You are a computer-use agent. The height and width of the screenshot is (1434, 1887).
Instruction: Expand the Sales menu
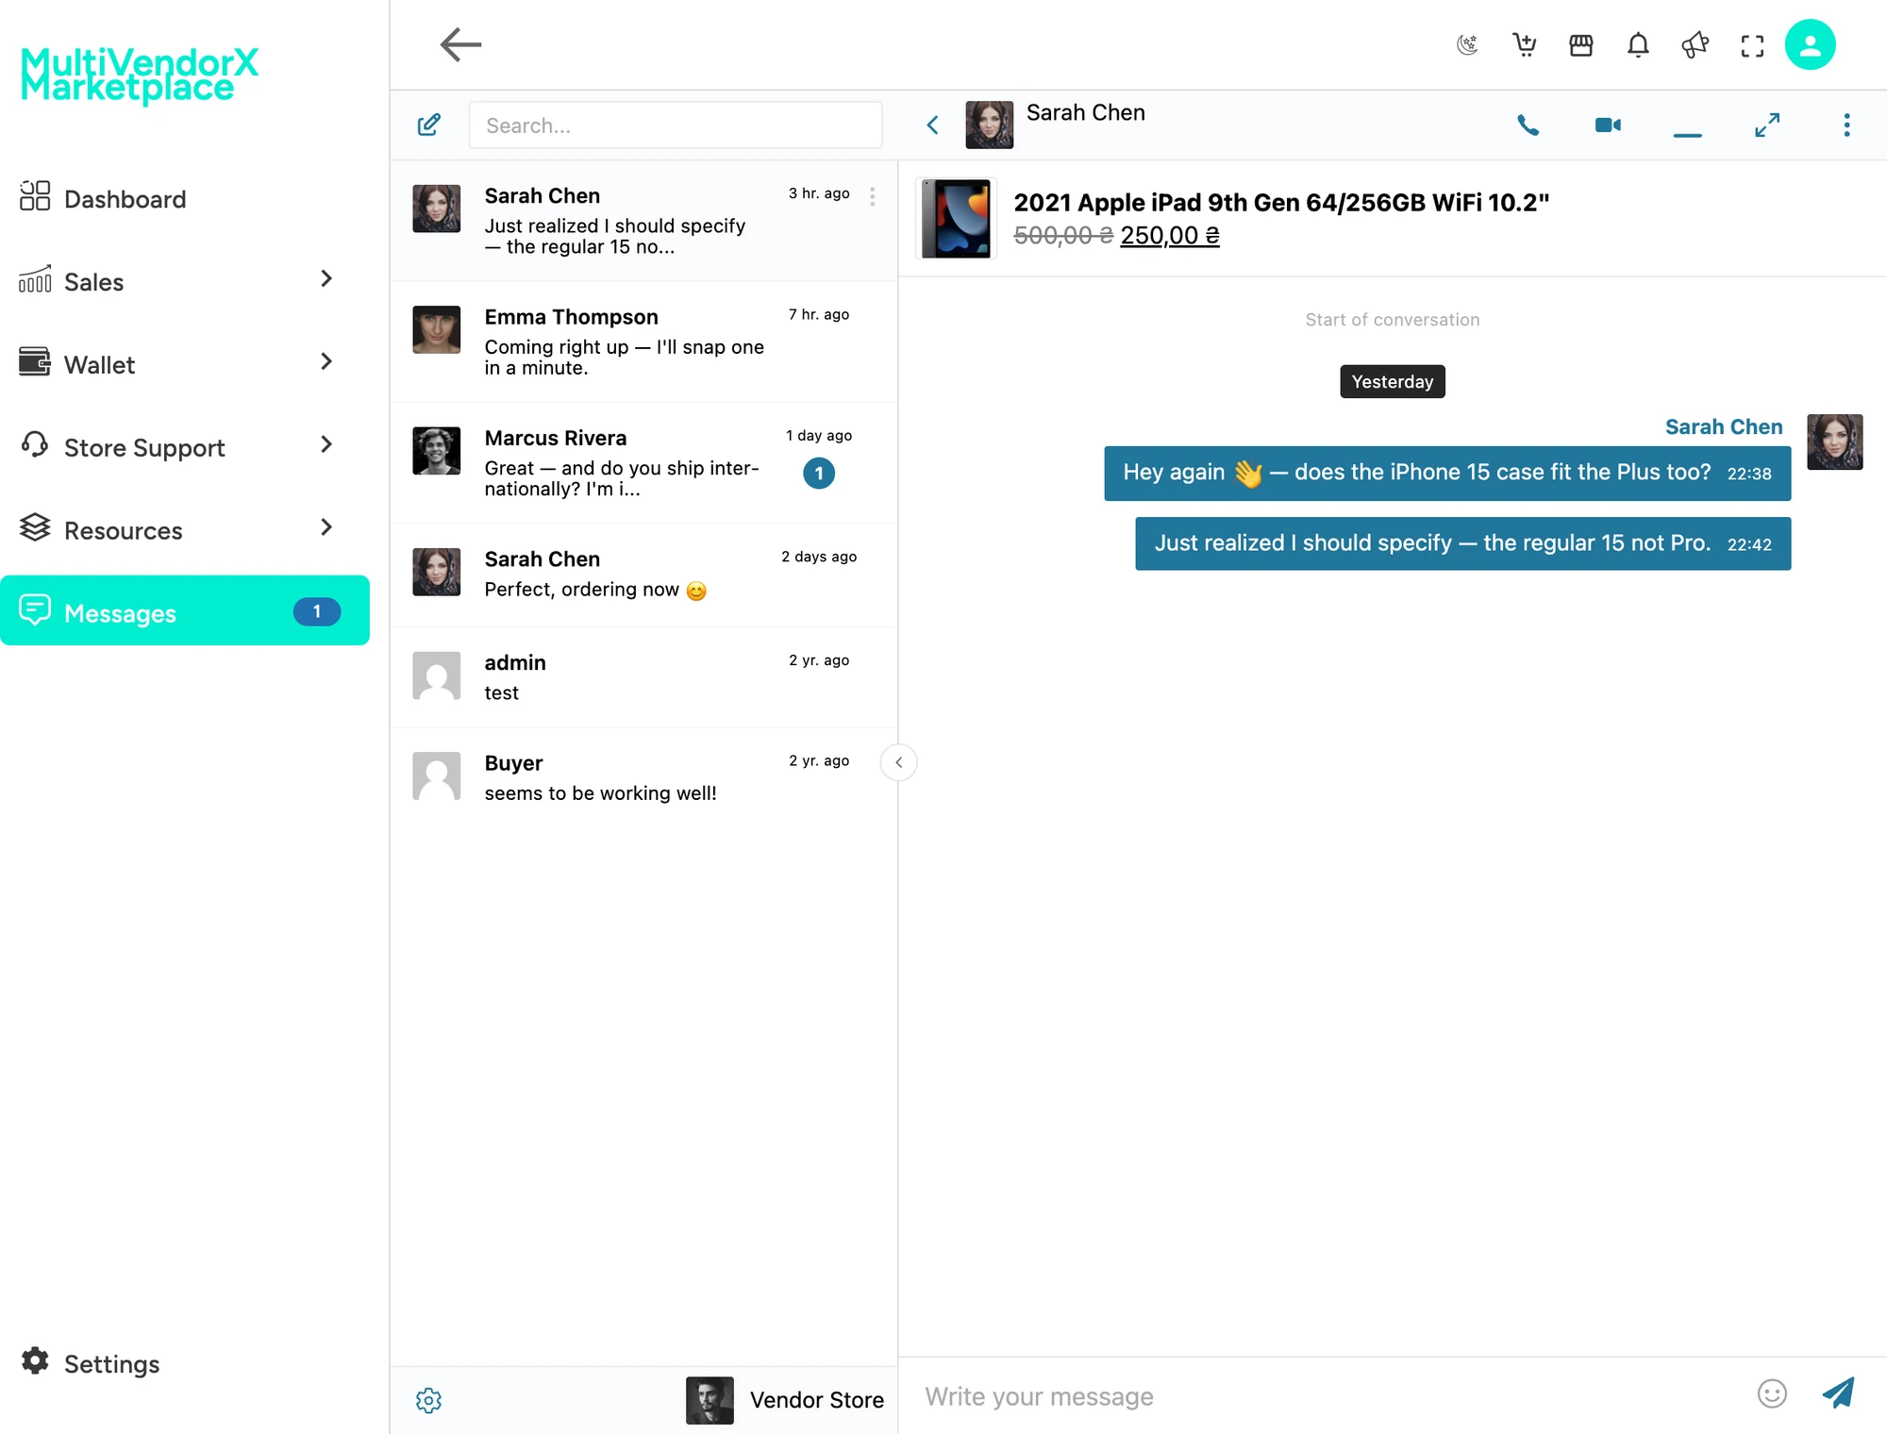click(184, 281)
